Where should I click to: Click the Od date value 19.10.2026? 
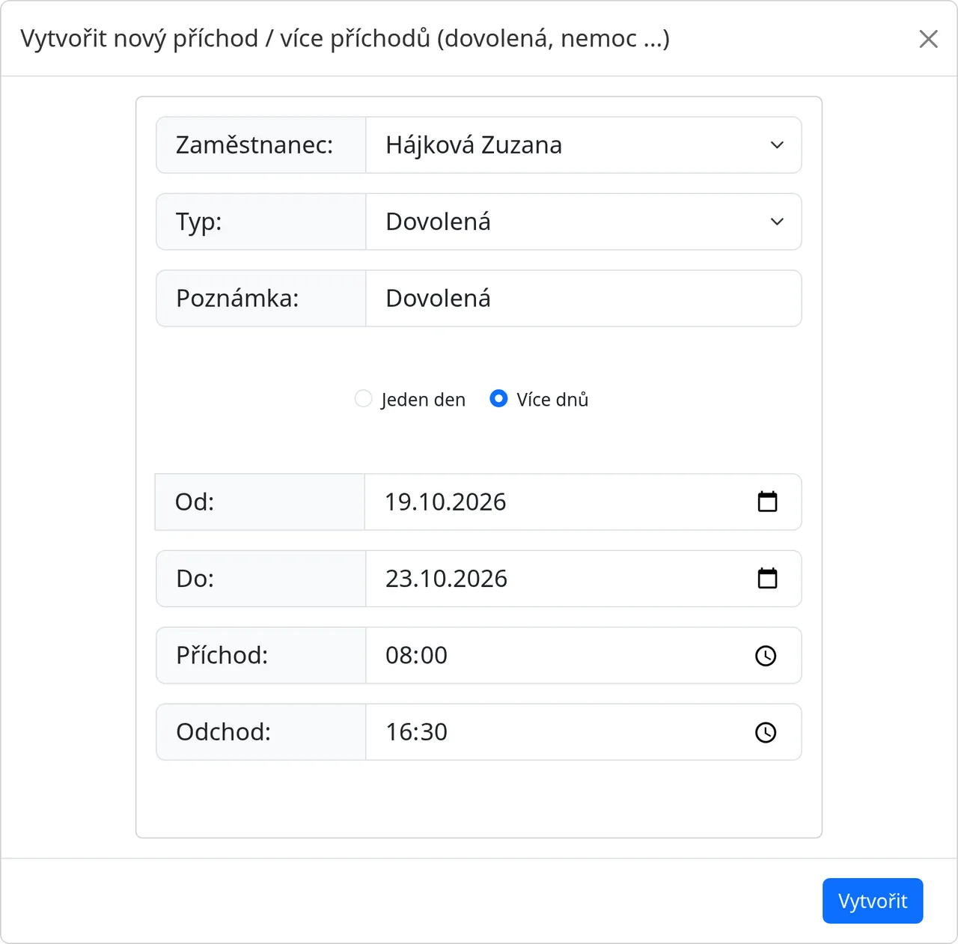click(445, 502)
